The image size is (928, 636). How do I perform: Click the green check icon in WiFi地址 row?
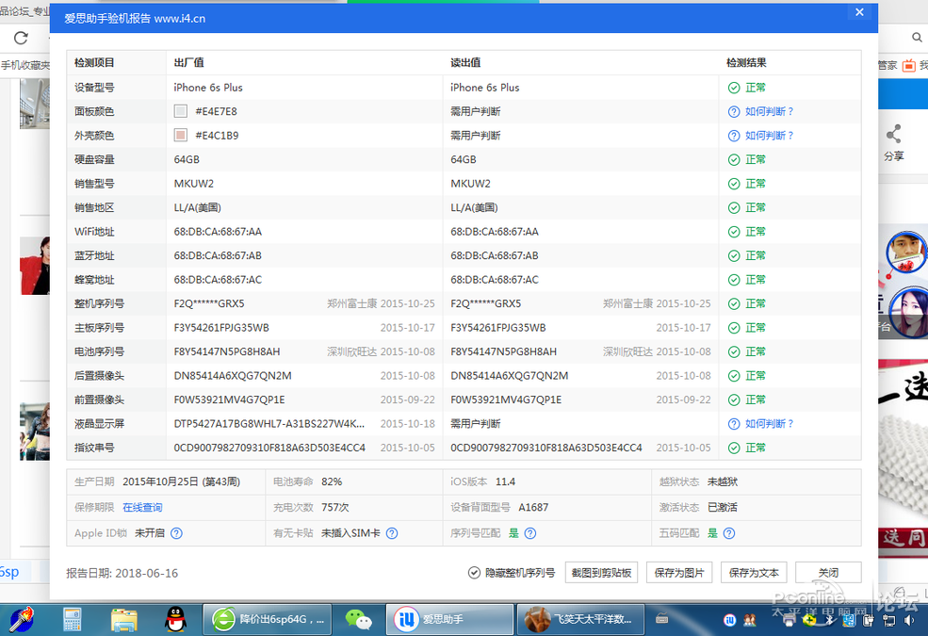(x=734, y=232)
